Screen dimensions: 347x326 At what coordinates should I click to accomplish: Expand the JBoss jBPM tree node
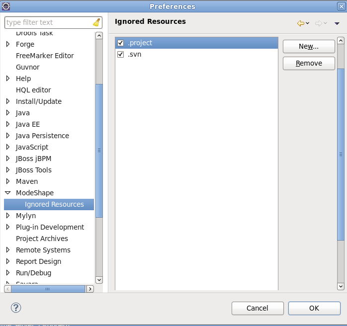coord(8,159)
